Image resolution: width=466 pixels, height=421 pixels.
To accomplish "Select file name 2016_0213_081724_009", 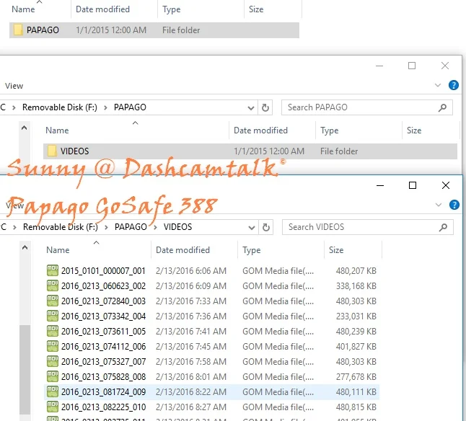I will 103,392.
